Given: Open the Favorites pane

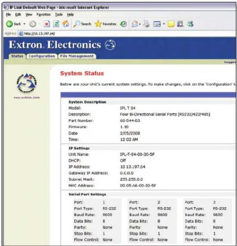Looking at the screenshot, I should pos(105,24).
